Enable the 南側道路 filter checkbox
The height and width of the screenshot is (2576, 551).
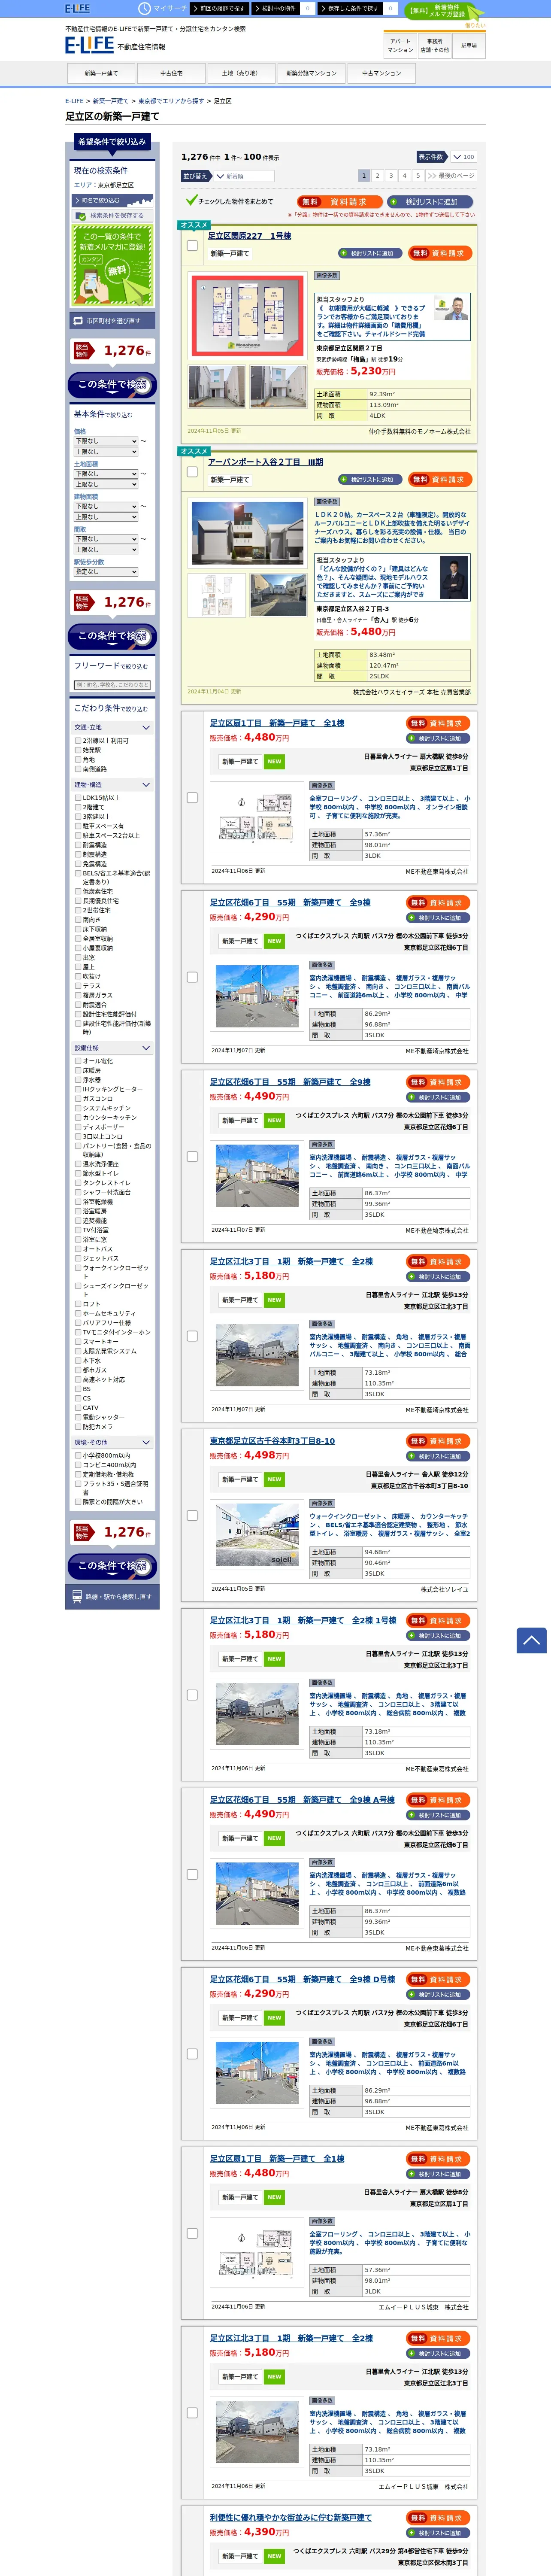78,769
